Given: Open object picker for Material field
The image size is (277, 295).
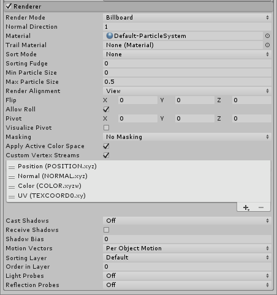Looking at the screenshot, I should click(x=267, y=36).
